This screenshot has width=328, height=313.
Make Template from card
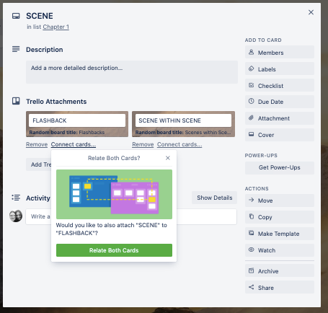pos(280,234)
